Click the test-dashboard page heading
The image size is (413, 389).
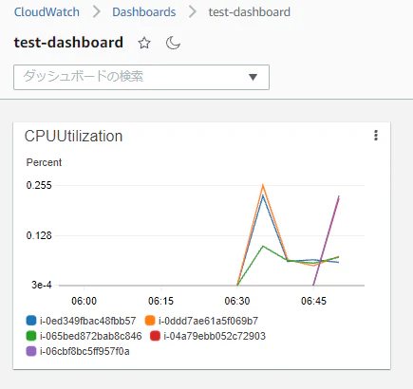tap(68, 43)
